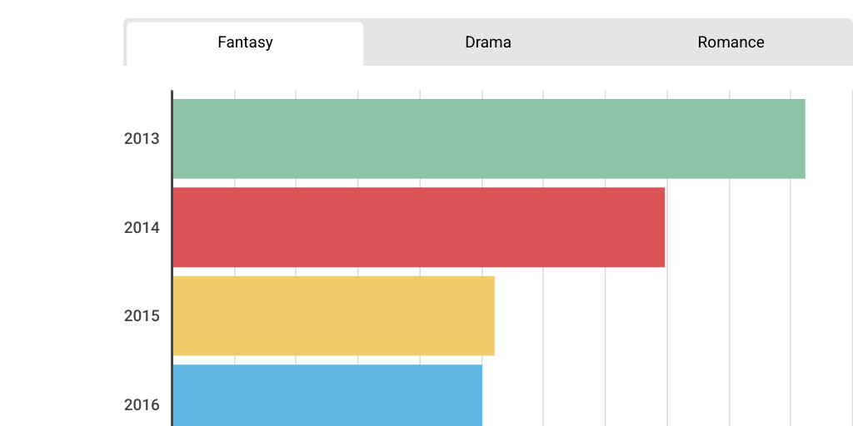Click the 2014 axis label
Image resolution: width=853 pixels, height=426 pixels.
[x=142, y=227]
